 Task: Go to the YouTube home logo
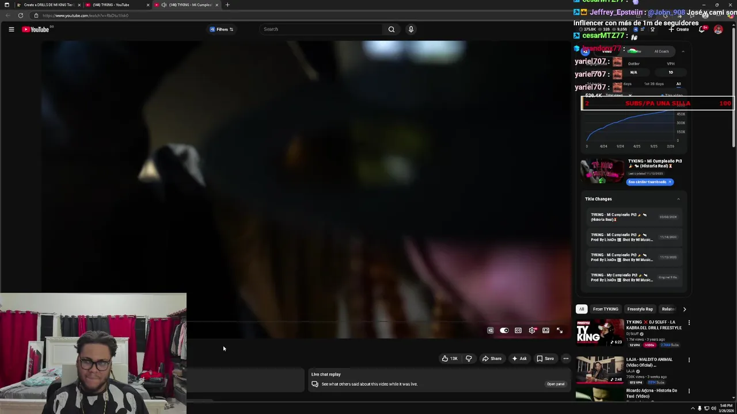[x=36, y=29]
